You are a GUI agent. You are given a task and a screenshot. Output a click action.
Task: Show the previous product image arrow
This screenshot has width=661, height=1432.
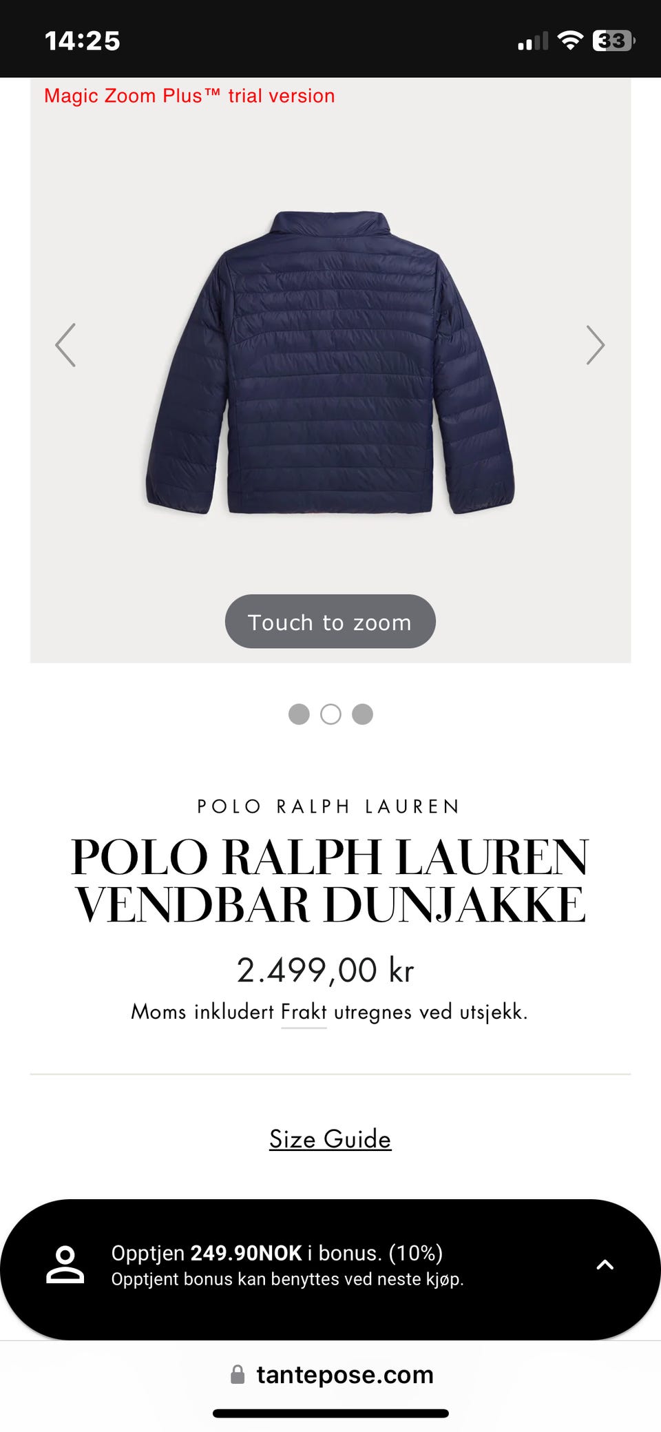(65, 345)
